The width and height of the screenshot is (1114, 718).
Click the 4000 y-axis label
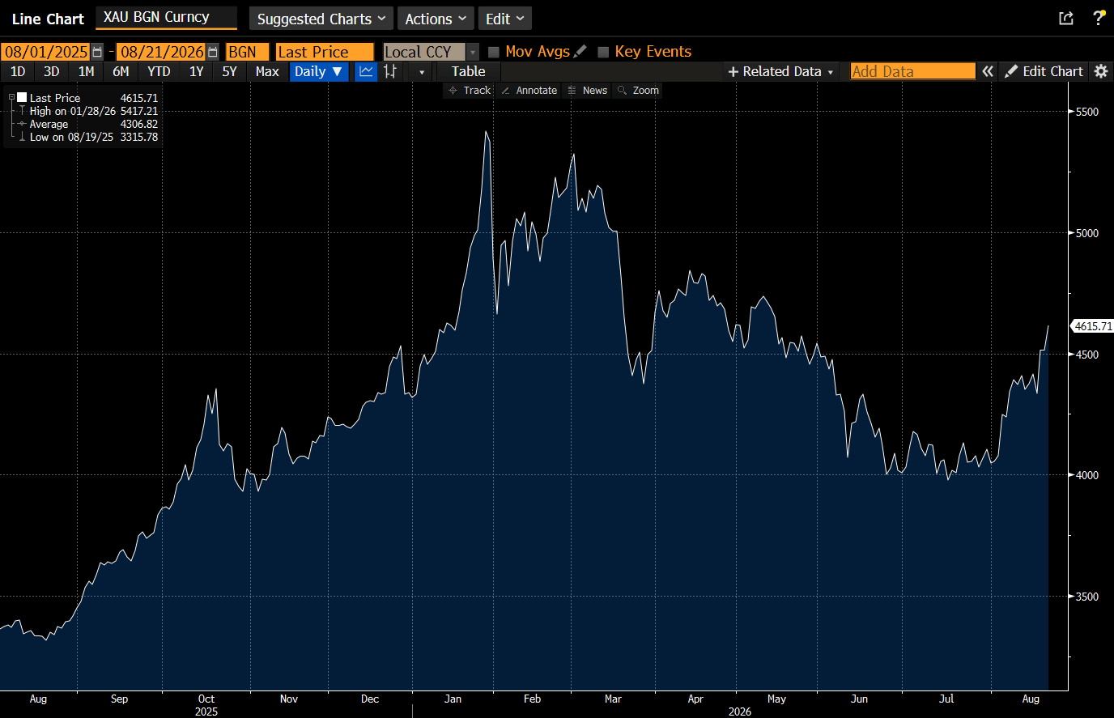(x=1087, y=475)
